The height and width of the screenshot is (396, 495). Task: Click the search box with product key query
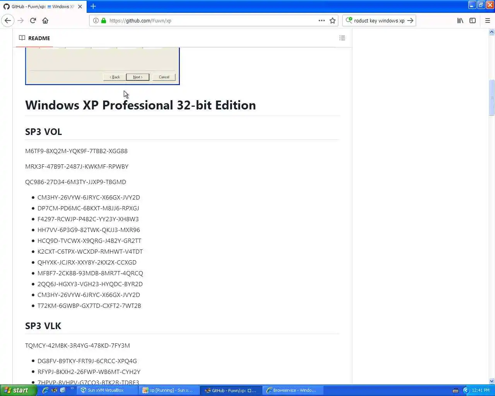379,20
